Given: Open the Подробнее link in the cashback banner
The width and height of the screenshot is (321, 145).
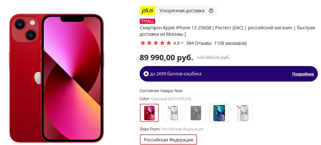Looking at the screenshot, I should (x=303, y=74).
